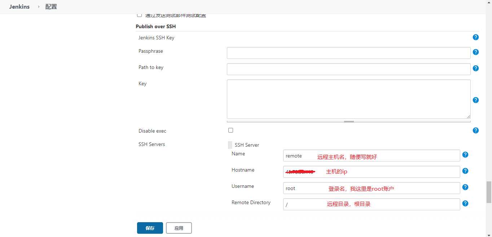Open help icon beside Key textarea
The height and width of the screenshot is (237, 492).
pos(475,100)
